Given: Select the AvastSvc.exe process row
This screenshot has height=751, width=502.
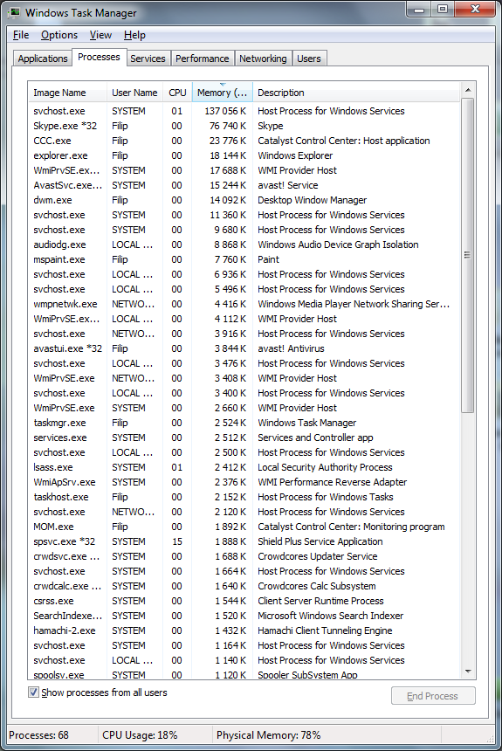Looking at the screenshot, I should [x=244, y=185].
